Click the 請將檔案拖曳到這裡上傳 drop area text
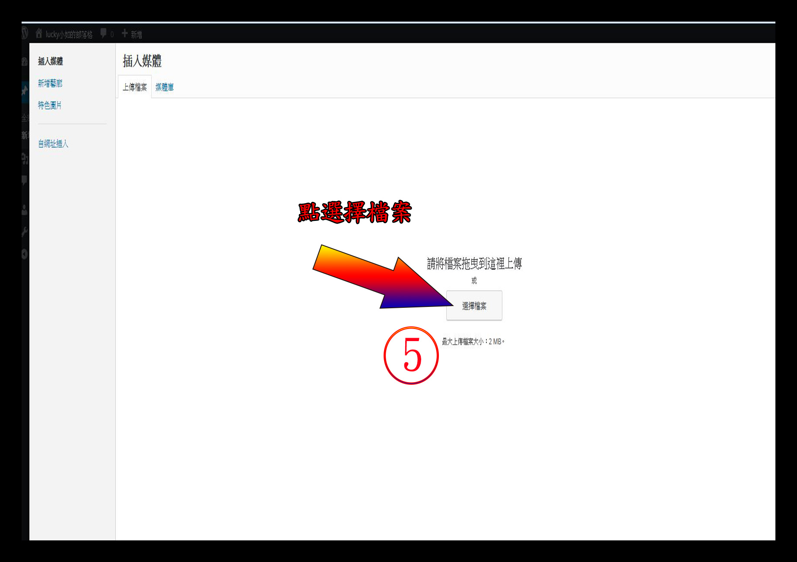Image resolution: width=797 pixels, height=562 pixels. [474, 263]
